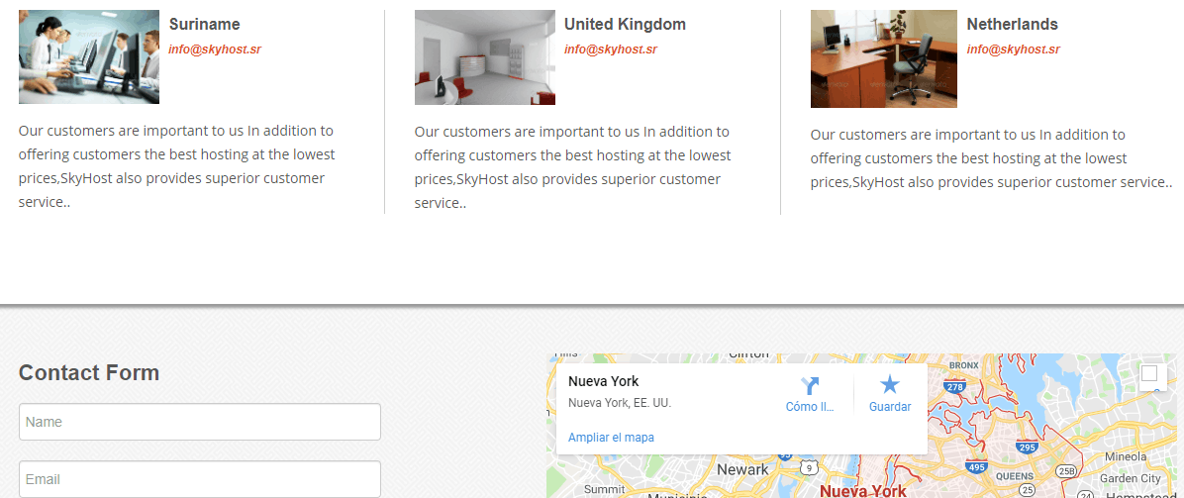Select the Suriname heading
Image resolution: width=1184 pixels, height=498 pixels.
click(205, 24)
